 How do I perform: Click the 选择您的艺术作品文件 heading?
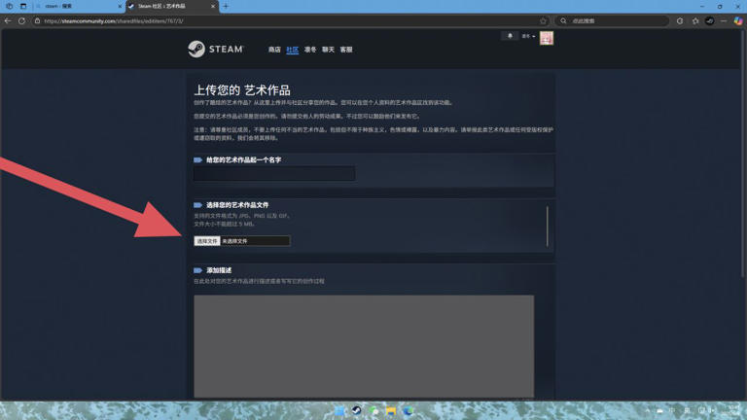point(237,205)
